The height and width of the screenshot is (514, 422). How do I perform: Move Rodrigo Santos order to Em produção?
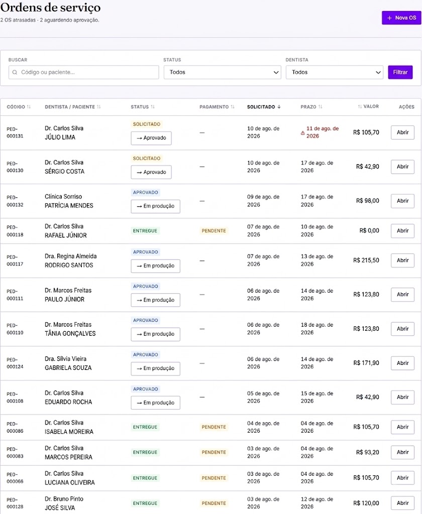[x=156, y=266]
